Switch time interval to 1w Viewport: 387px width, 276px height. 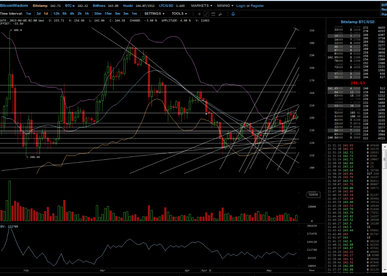coord(29,14)
